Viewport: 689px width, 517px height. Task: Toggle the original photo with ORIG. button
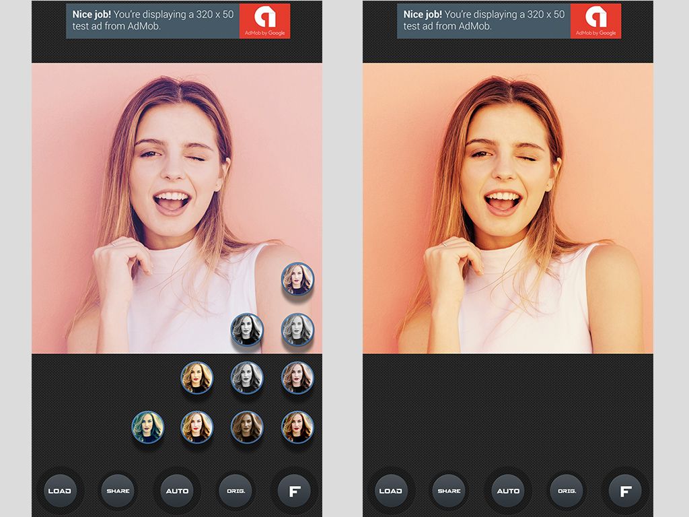pos(234,491)
